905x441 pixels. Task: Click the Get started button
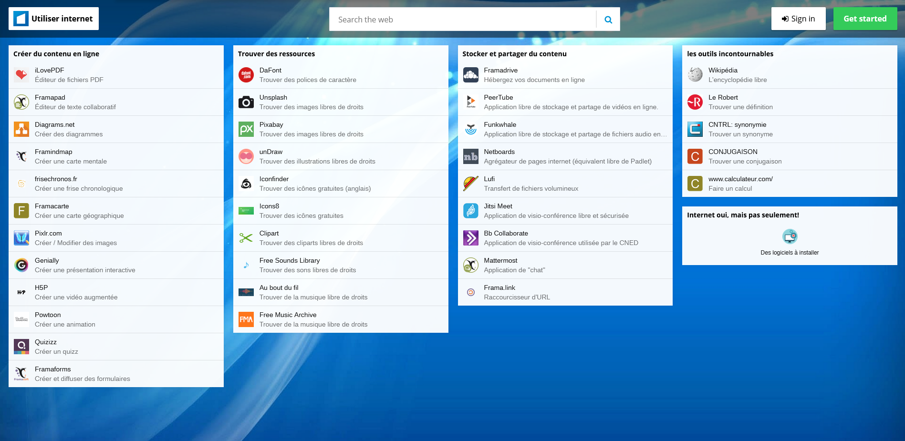tap(865, 19)
